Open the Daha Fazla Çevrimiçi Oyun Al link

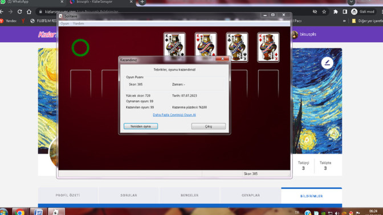[x=174, y=115]
